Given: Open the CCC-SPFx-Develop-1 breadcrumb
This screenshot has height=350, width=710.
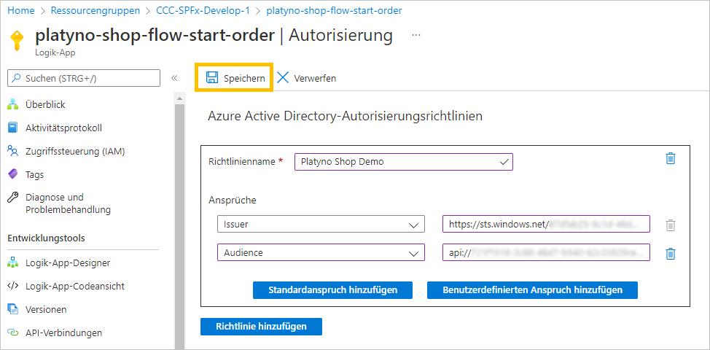Looking at the screenshot, I should point(203,10).
